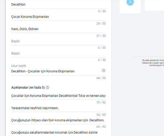Click into 'Kask, Dizlik, Eldiven' headline field
Viewport: 164px width, 136px height.
[58, 29]
